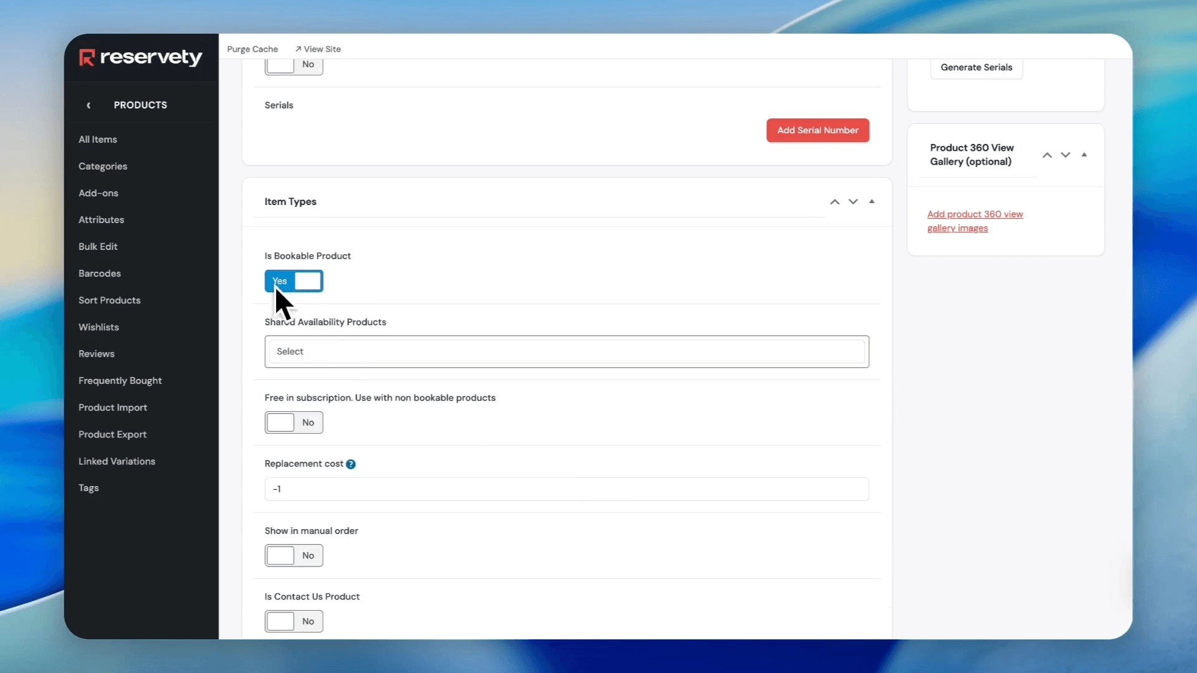Screen dimensions: 1197x673
Task: Move Product 360 View Gallery panel up
Action: (x=1047, y=155)
